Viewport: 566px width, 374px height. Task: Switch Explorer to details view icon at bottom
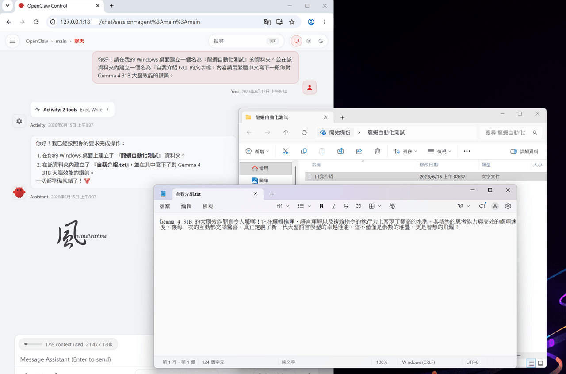pos(532,363)
